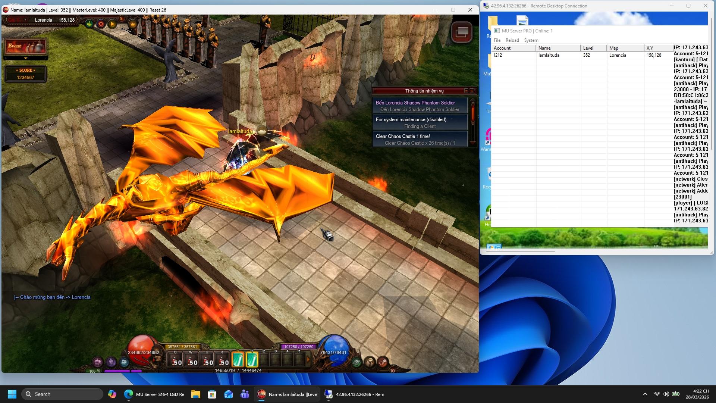Click the quest list red scrollbar
The image size is (716, 403).
click(x=472, y=114)
